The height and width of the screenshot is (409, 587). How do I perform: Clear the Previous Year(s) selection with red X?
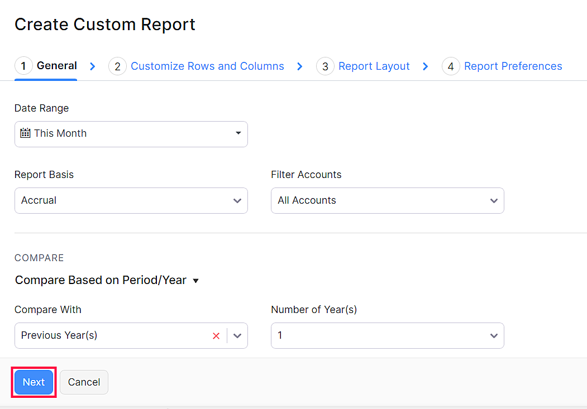click(216, 336)
